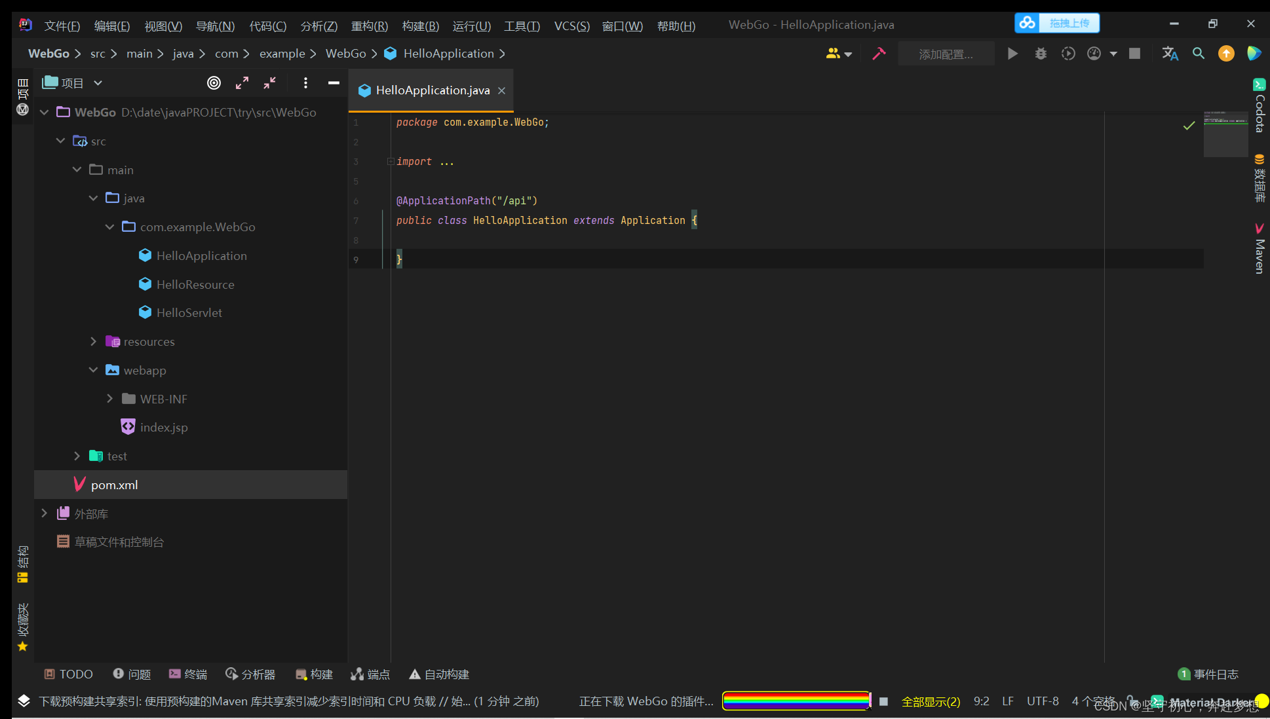The image size is (1270, 719).
Task: Open the 构建(B) build menu
Action: pos(420,26)
